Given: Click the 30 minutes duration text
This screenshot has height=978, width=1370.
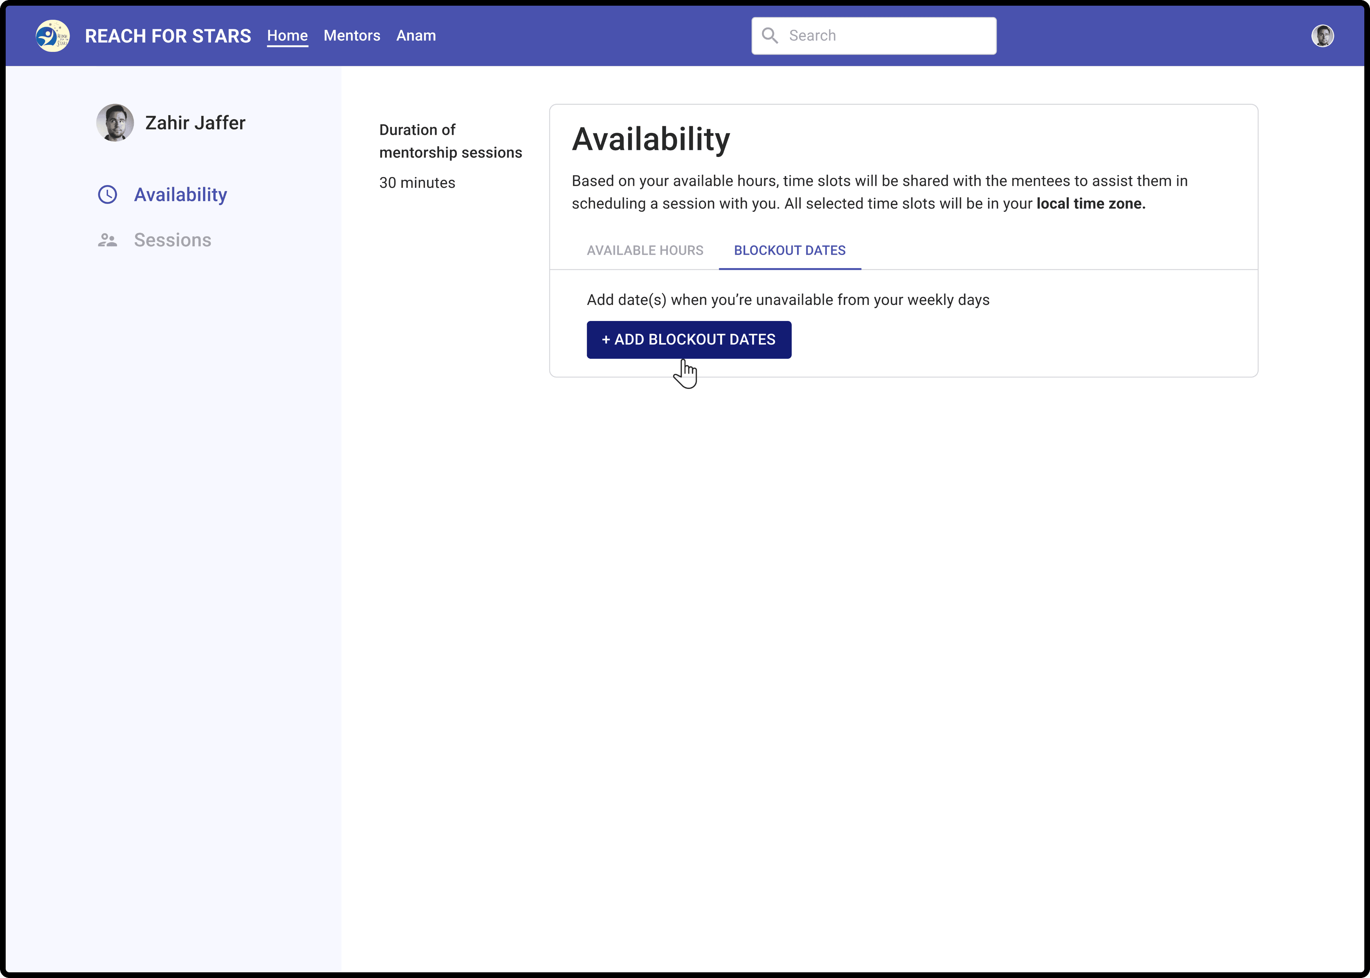Looking at the screenshot, I should pos(417,183).
